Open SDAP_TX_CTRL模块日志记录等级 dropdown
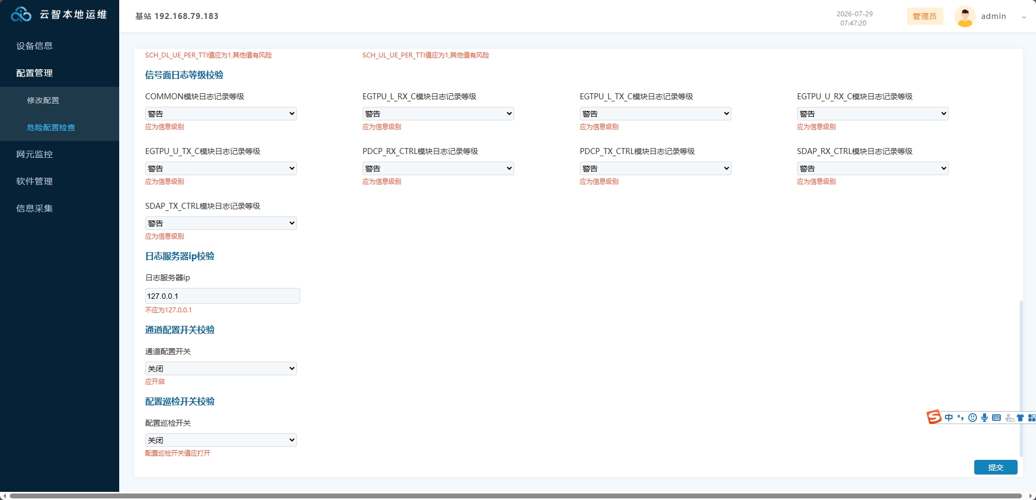The height and width of the screenshot is (500, 1036). click(221, 223)
